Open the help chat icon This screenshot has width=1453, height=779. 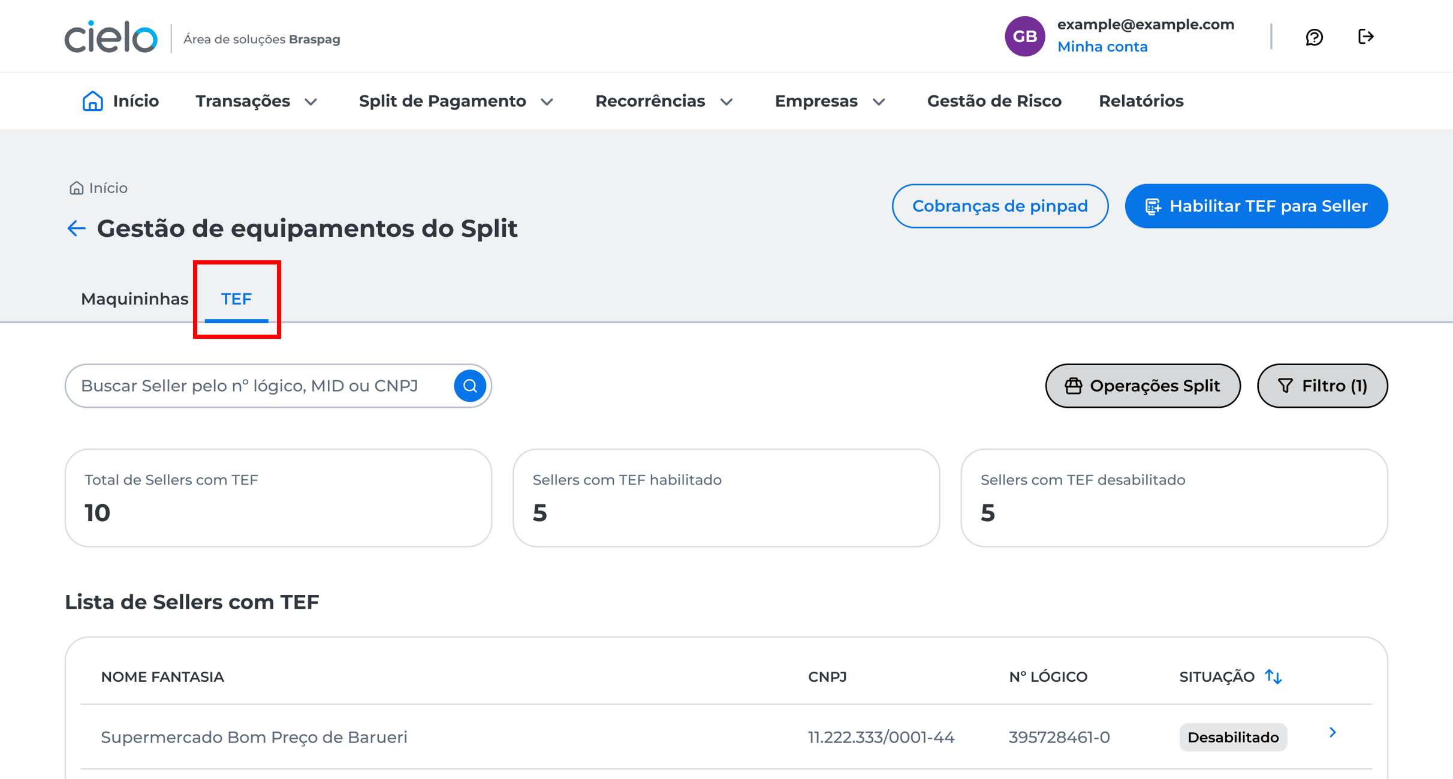1314,37
